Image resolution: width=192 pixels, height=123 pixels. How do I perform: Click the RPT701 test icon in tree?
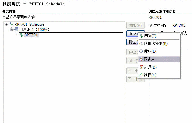(x=21, y=35)
